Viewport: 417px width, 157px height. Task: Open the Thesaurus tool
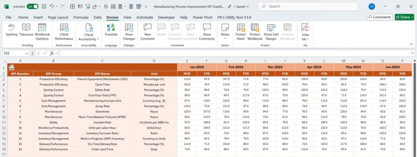tap(26, 30)
